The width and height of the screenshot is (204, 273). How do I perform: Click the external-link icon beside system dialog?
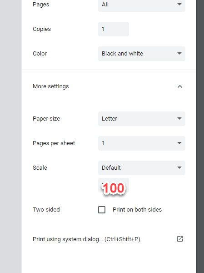coord(179,239)
